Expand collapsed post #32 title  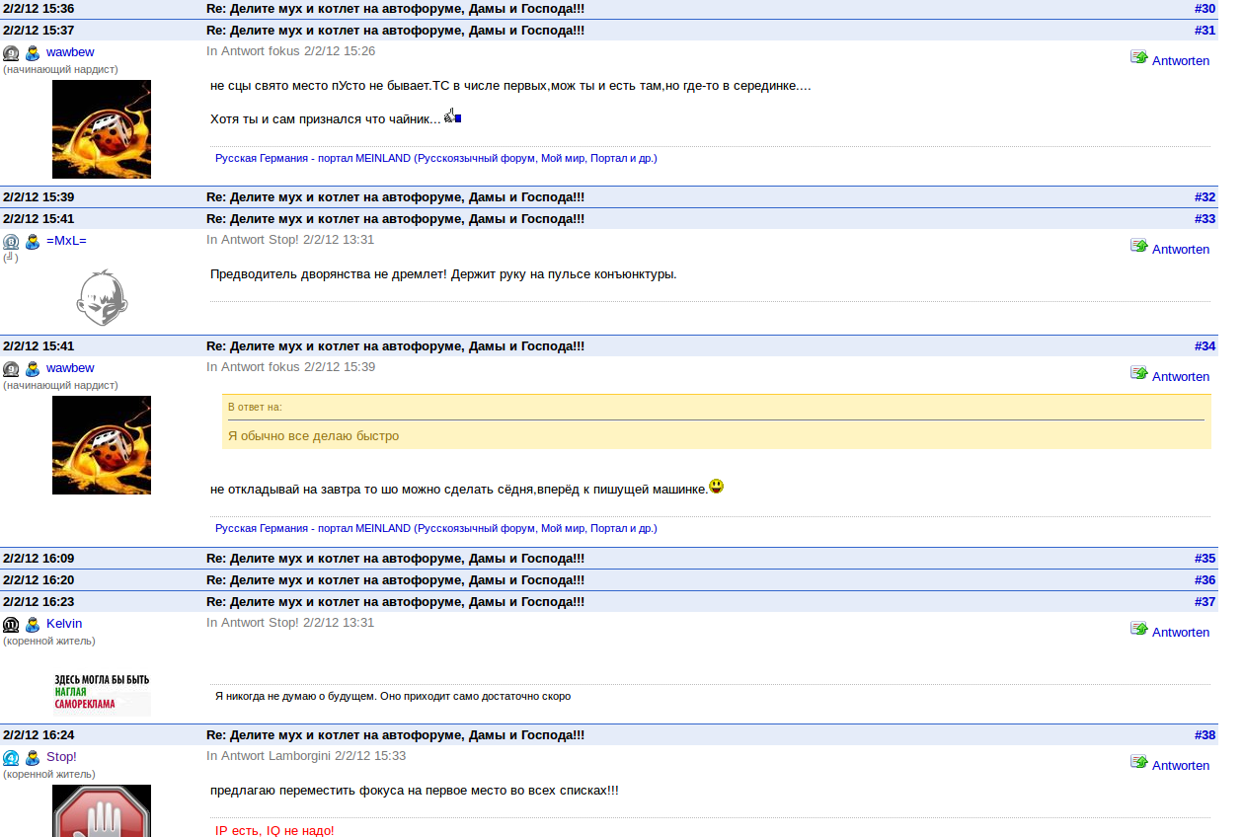[x=395, y=197]
